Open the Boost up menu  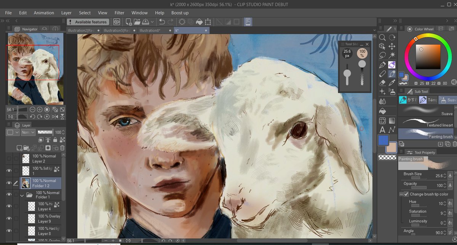point(180,13)
